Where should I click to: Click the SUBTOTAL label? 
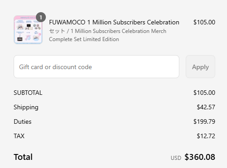coord(28,93)
